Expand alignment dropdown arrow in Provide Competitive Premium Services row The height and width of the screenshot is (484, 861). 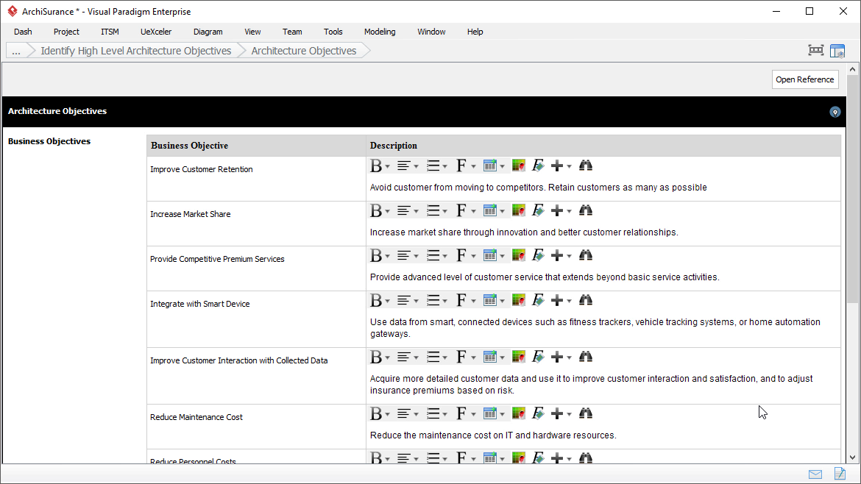(417, 257)
